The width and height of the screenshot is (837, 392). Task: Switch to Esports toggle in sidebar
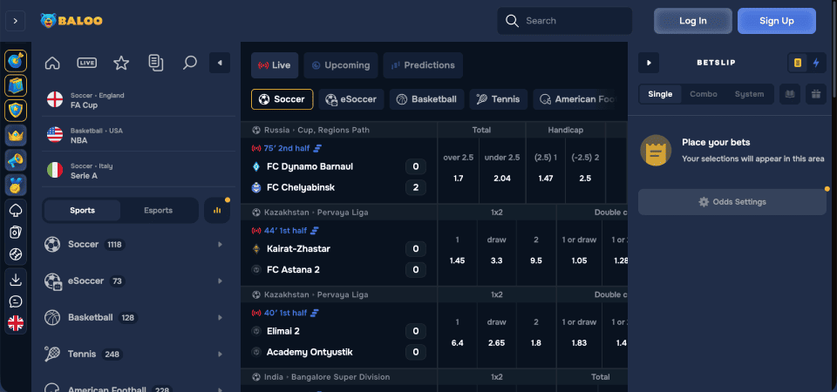[158, 210]
